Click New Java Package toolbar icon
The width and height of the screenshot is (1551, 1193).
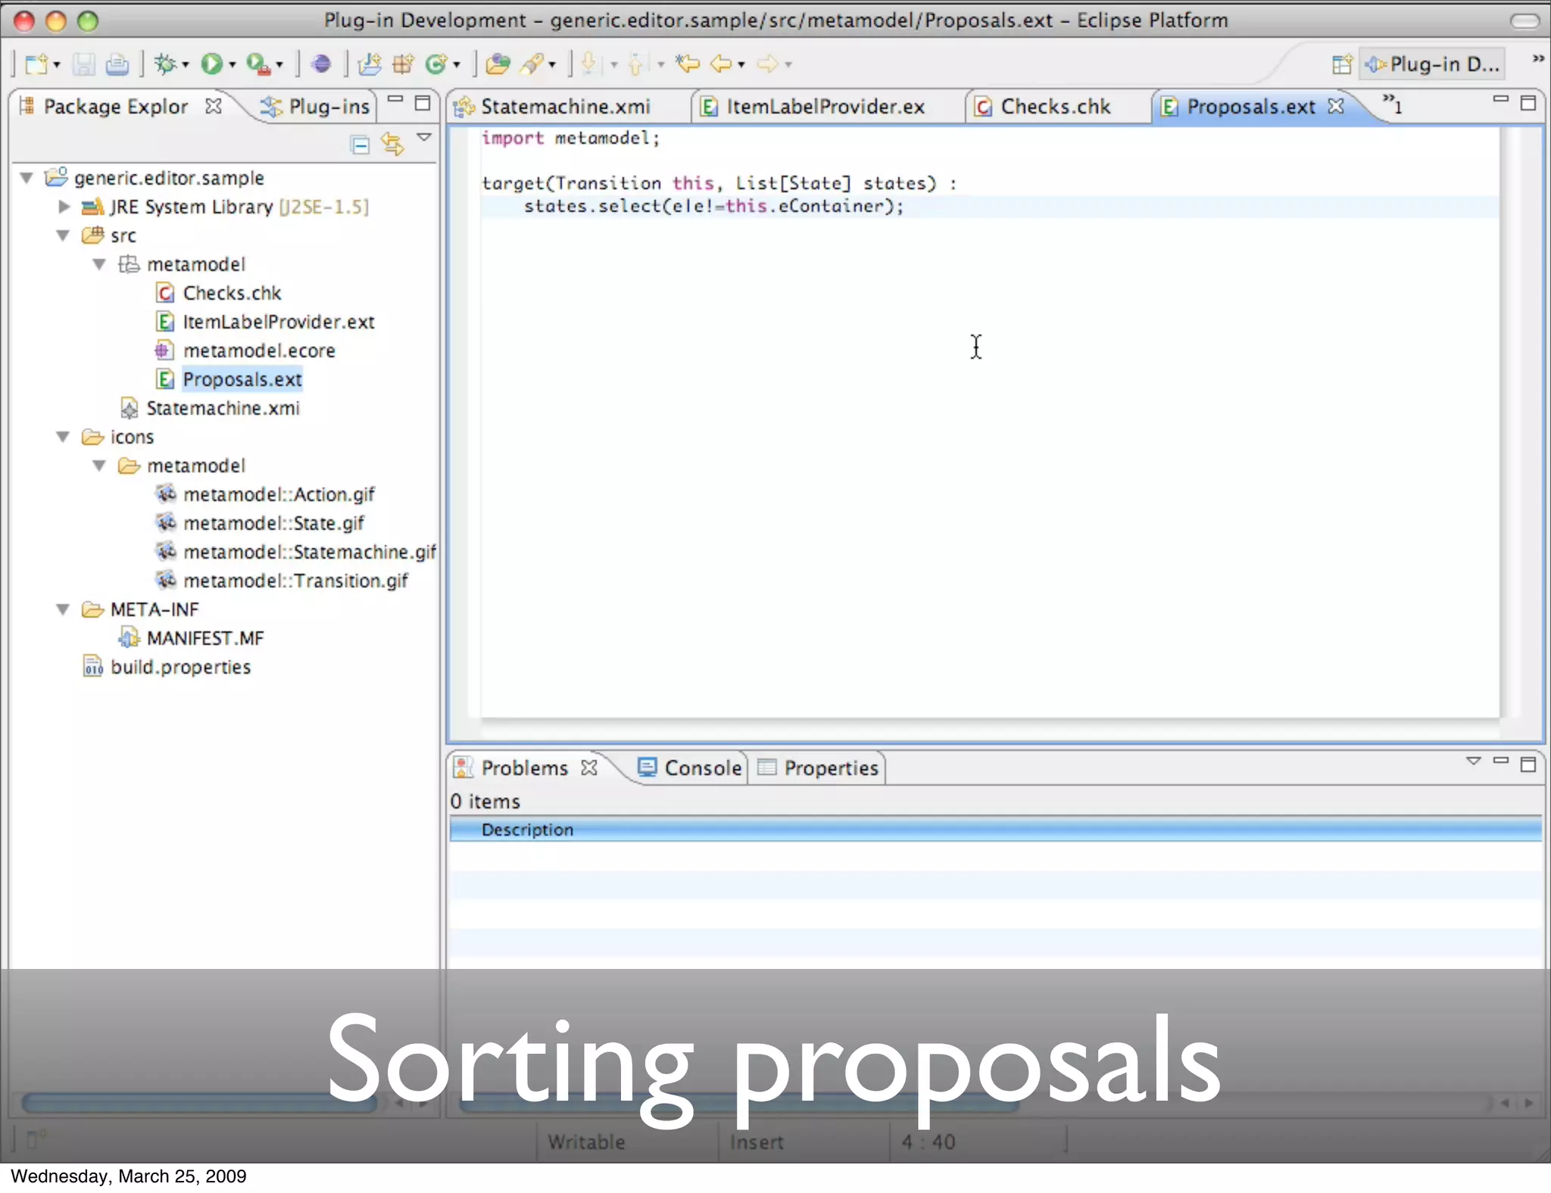(x=402, y=64)
